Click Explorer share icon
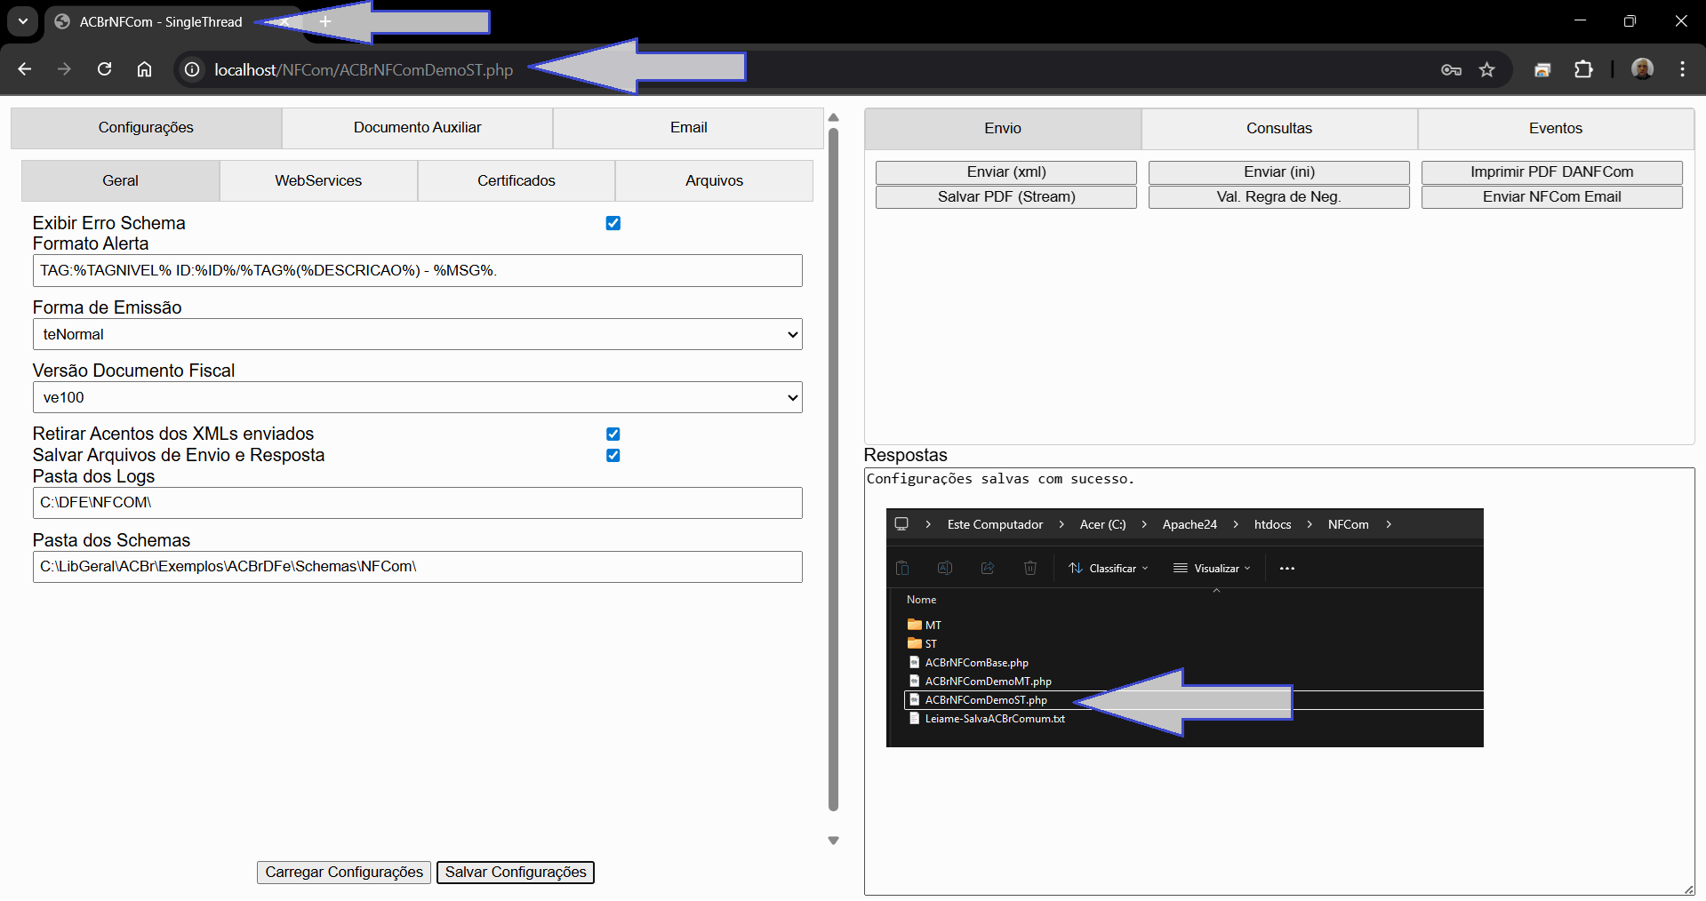Screen dimensions: 1706x901 pos(988,568)
